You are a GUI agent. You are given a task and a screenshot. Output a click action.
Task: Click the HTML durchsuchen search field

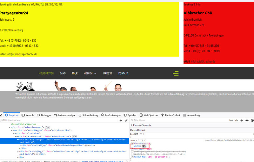click(59, 120)
